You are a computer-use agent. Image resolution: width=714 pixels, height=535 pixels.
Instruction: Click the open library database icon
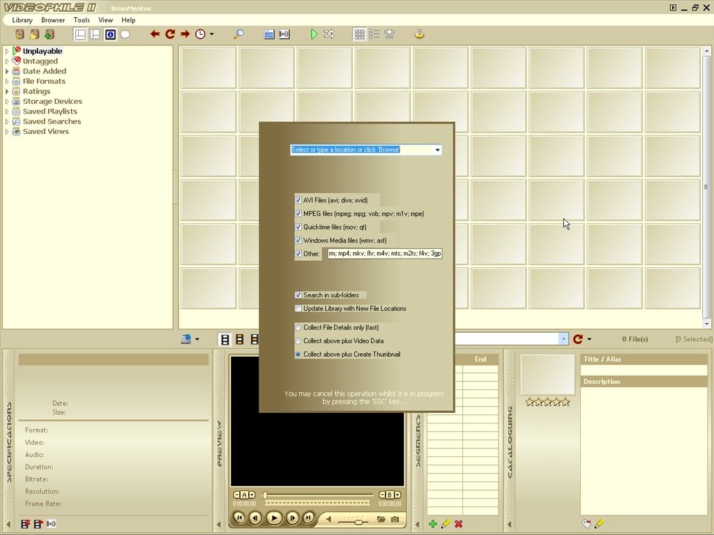[35, 34]
